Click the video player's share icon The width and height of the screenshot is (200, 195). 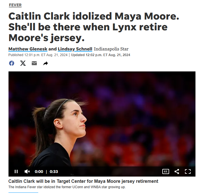(x=177, y=171)
